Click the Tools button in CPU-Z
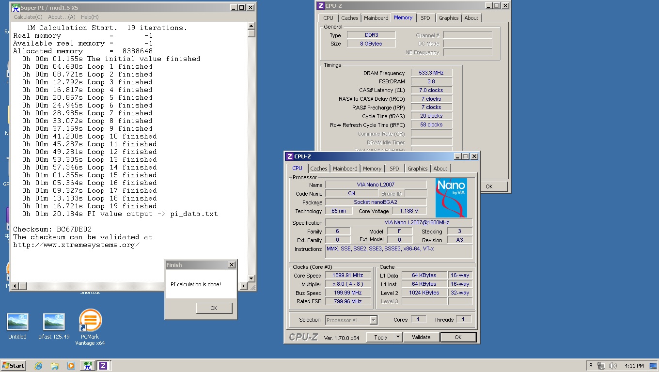The image size is (659, 372). pyautogui.click(x=380, y=337)
